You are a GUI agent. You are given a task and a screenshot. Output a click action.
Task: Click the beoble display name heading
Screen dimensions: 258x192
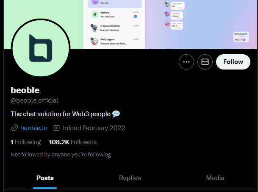pos(25,90)
